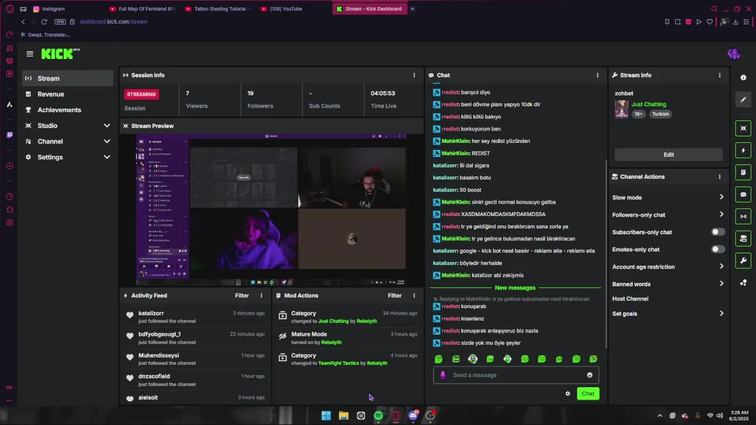Insert the last colorful Kick emote
The height and width of the screenshot is (425, 756).
coord(593,359)
